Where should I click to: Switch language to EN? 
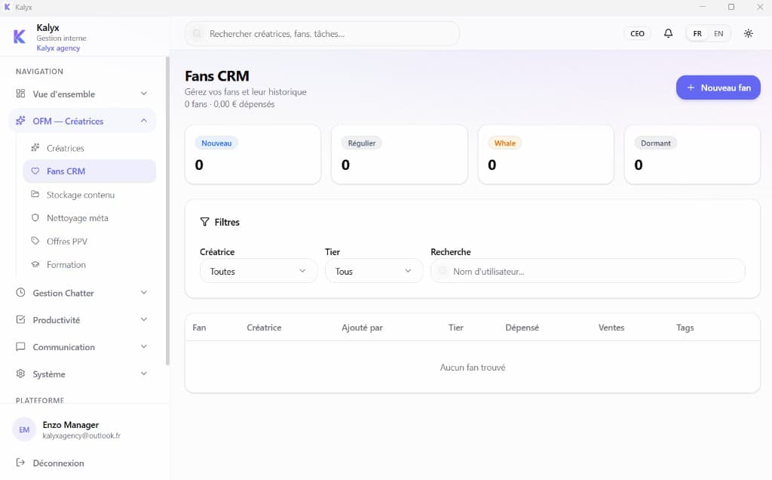(718, 33)
